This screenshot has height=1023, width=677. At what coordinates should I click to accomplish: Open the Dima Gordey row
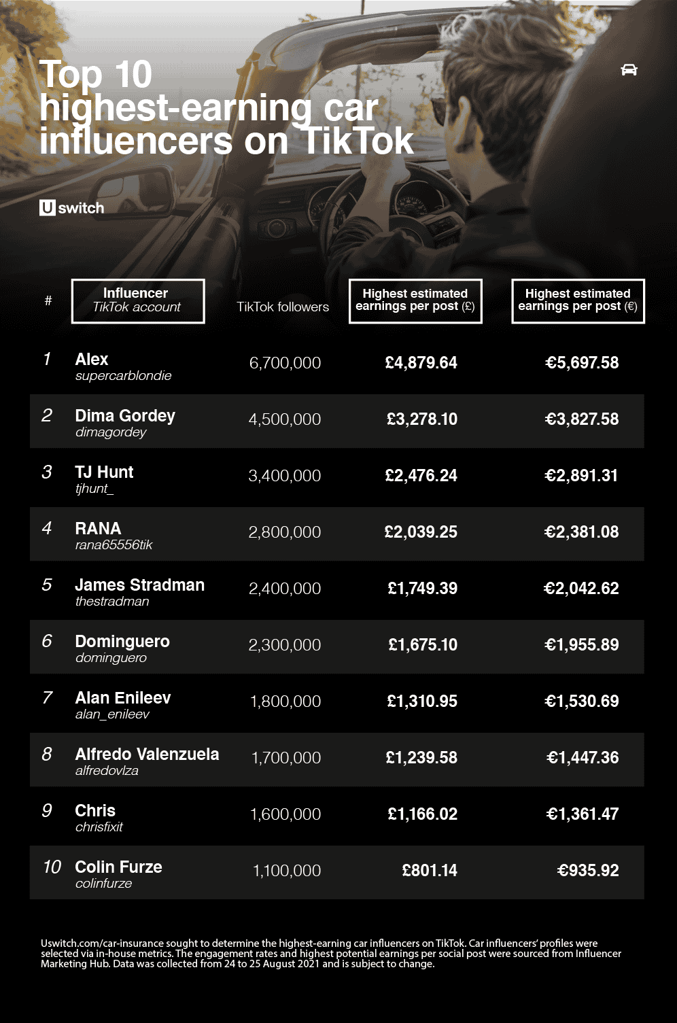pos(337,421)
